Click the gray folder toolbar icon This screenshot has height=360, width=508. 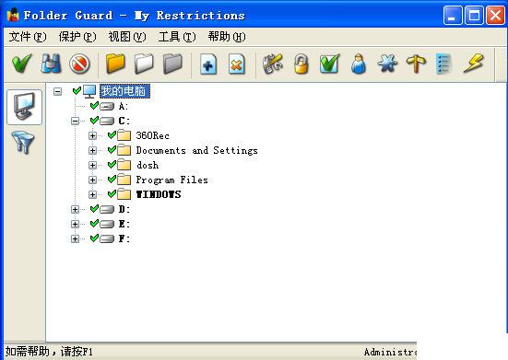click(172, 64)
